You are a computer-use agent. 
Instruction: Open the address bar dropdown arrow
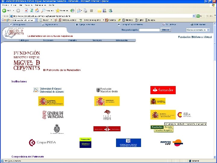click(x=194, y=16)
